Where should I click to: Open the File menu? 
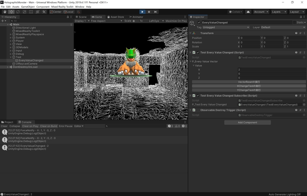[x=3, y=7]
